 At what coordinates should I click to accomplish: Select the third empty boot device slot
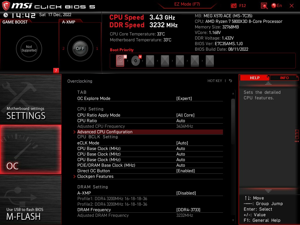(180, 61)
